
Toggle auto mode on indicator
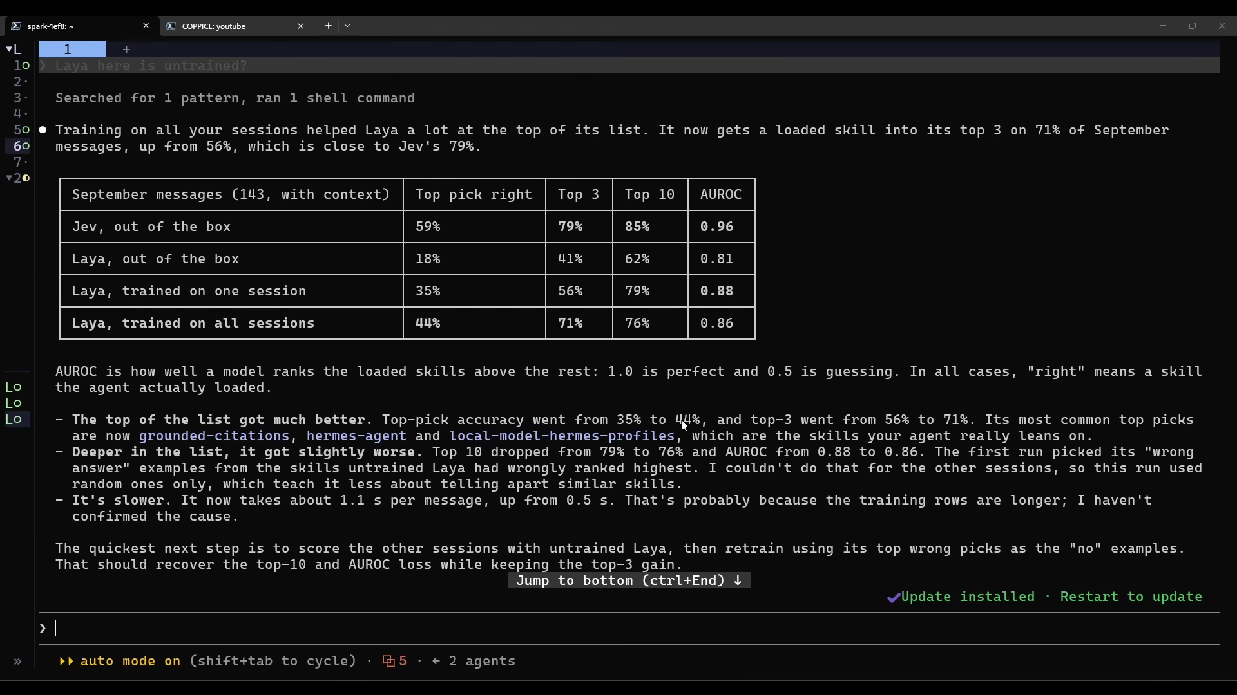click(120, 661)
